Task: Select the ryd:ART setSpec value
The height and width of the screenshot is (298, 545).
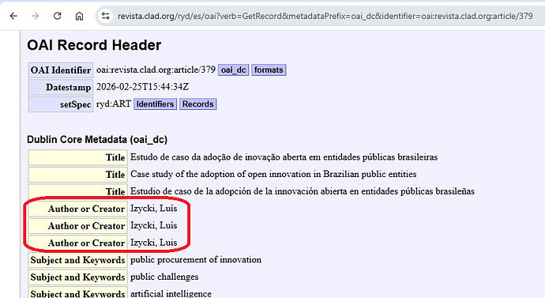Action: (x=114, y=104)
